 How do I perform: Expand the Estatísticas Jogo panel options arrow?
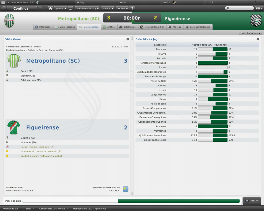click(x=258, y=39)
